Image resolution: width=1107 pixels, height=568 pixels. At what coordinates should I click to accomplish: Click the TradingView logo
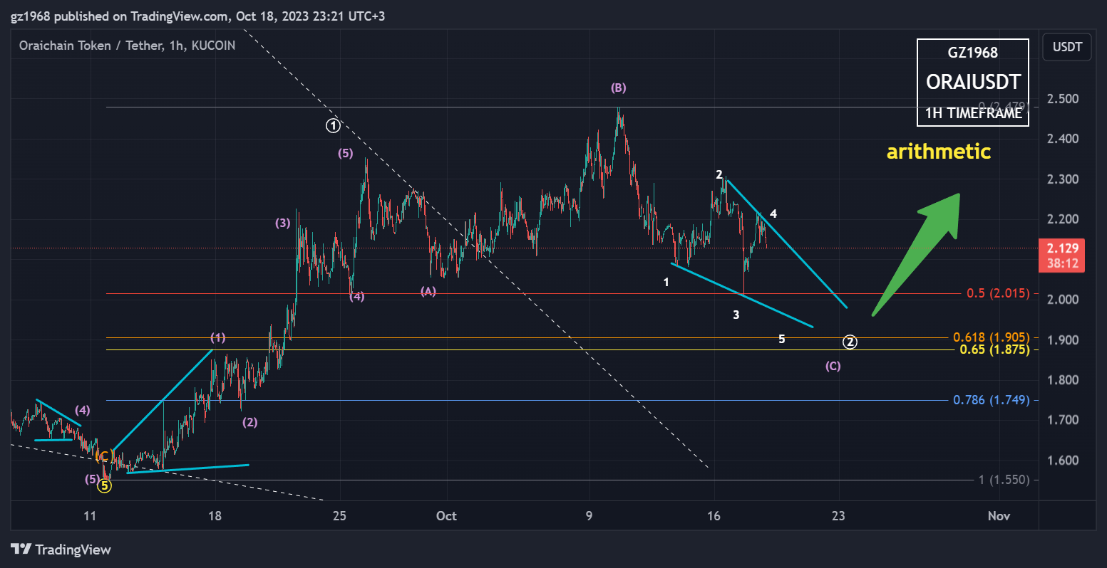(x=61, y=549)
